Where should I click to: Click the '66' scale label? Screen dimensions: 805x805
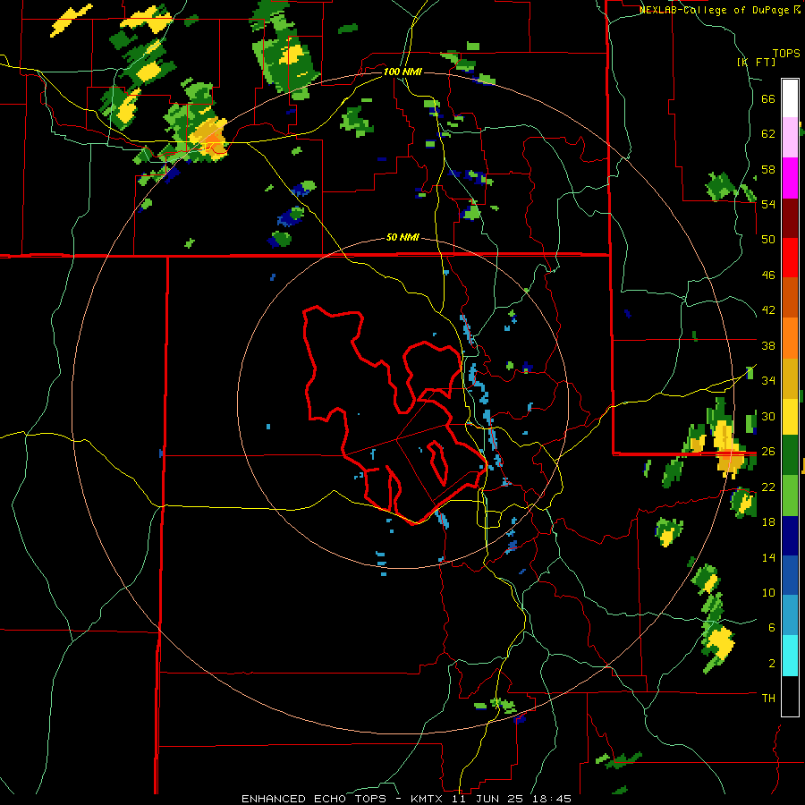pyautogui.click(x=768, y=98)
